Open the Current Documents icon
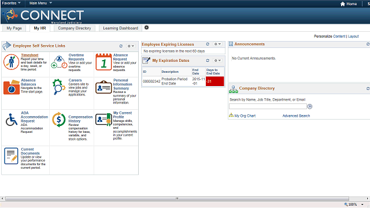370x208 pixels. click(x=11, y=156)
